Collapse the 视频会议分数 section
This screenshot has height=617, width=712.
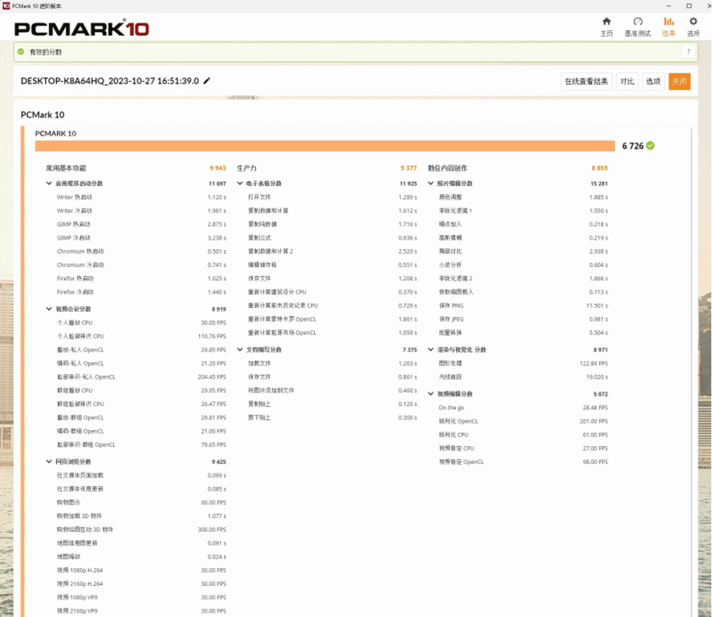click(49, 309)
